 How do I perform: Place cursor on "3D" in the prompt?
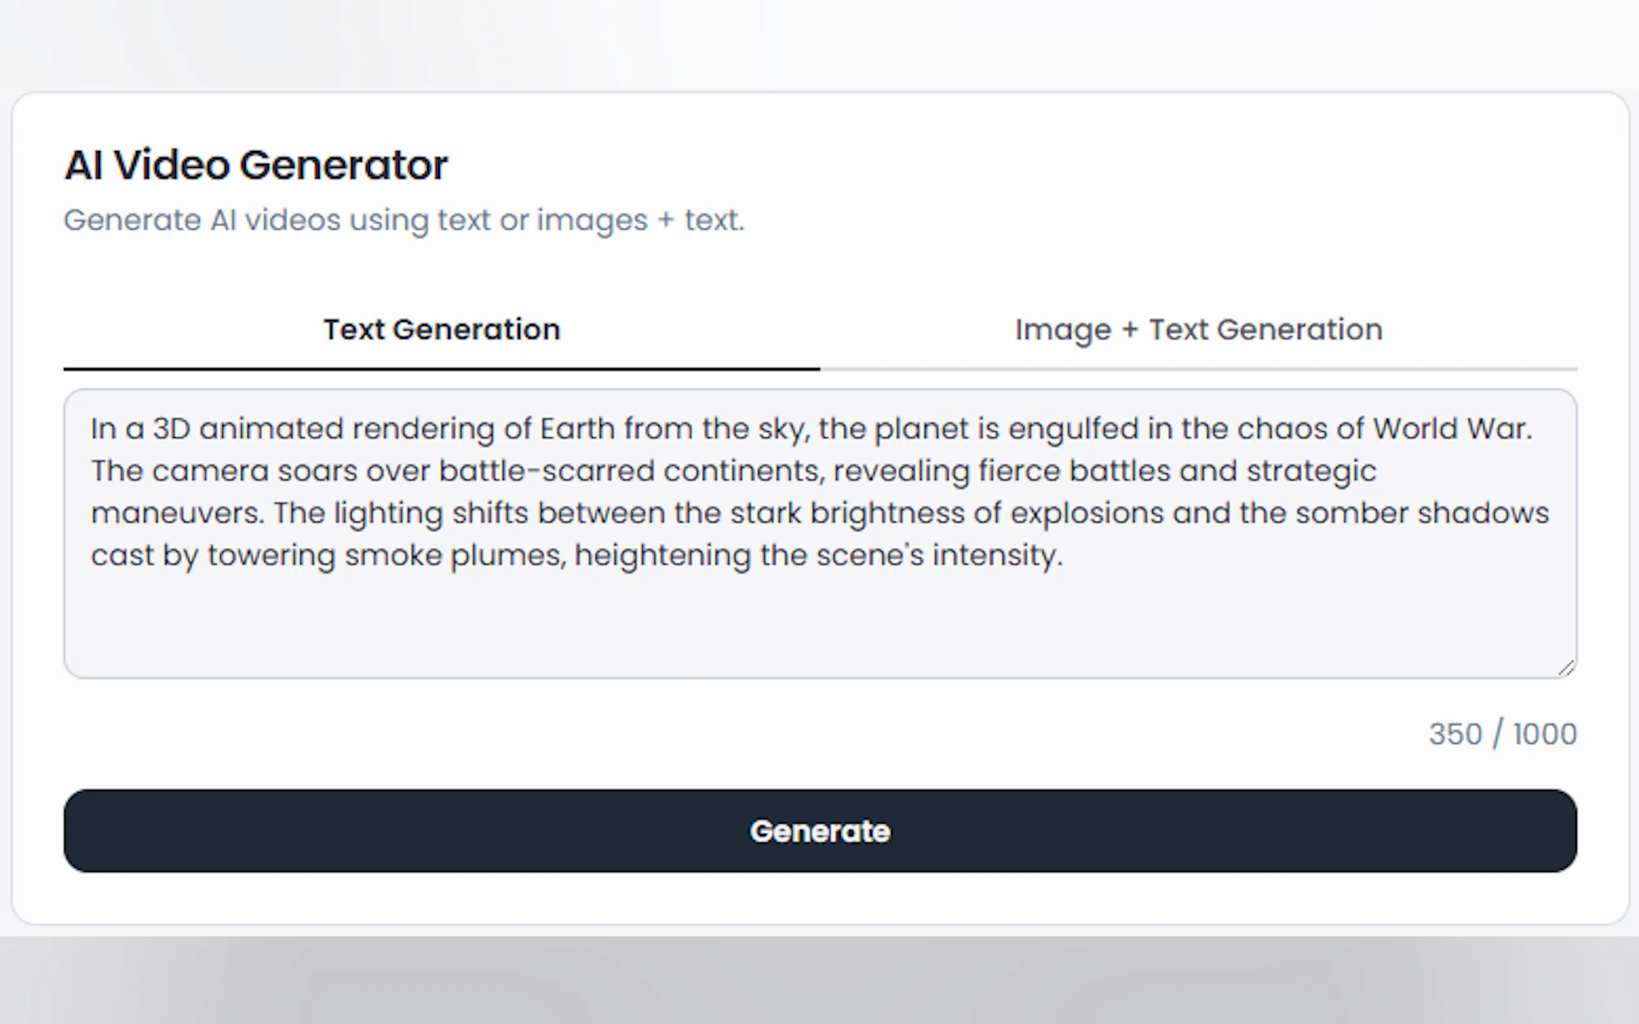point(171,429)
